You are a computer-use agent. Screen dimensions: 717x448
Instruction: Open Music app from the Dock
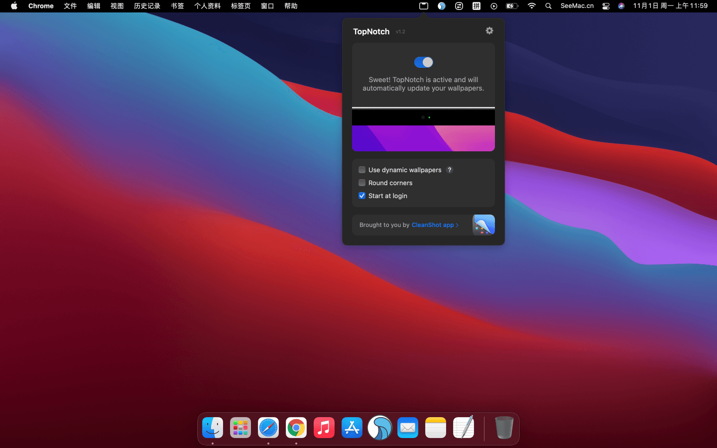324,428
